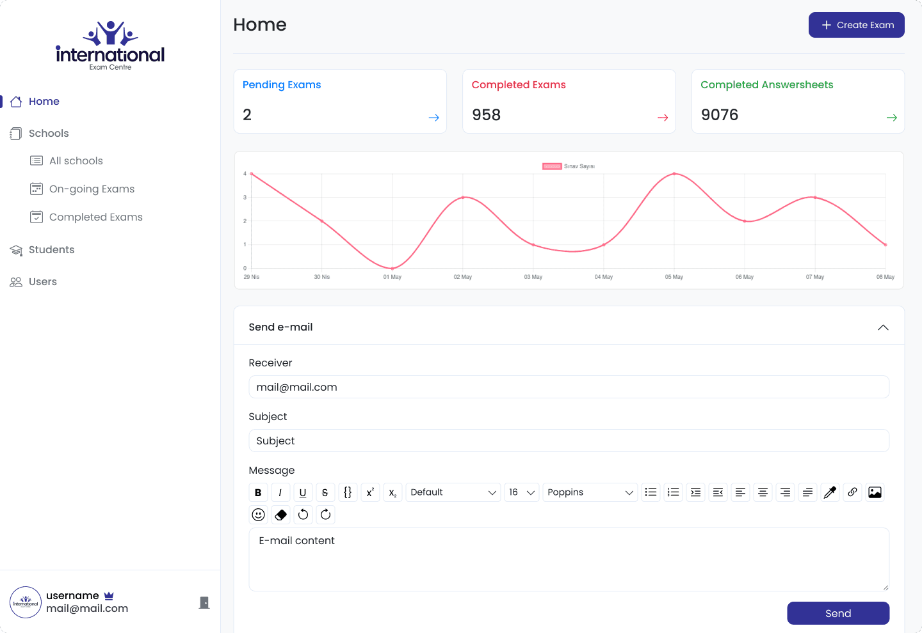Toggle italic formatting in message toolbar
This screenshot has width=922, height=633.
(280, 492)
